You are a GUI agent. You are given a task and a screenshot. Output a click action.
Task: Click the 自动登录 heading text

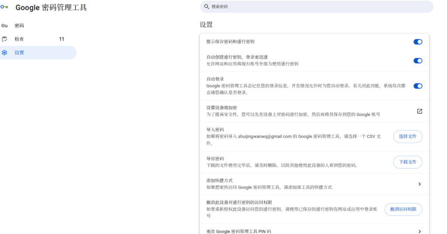click(215, 79)
